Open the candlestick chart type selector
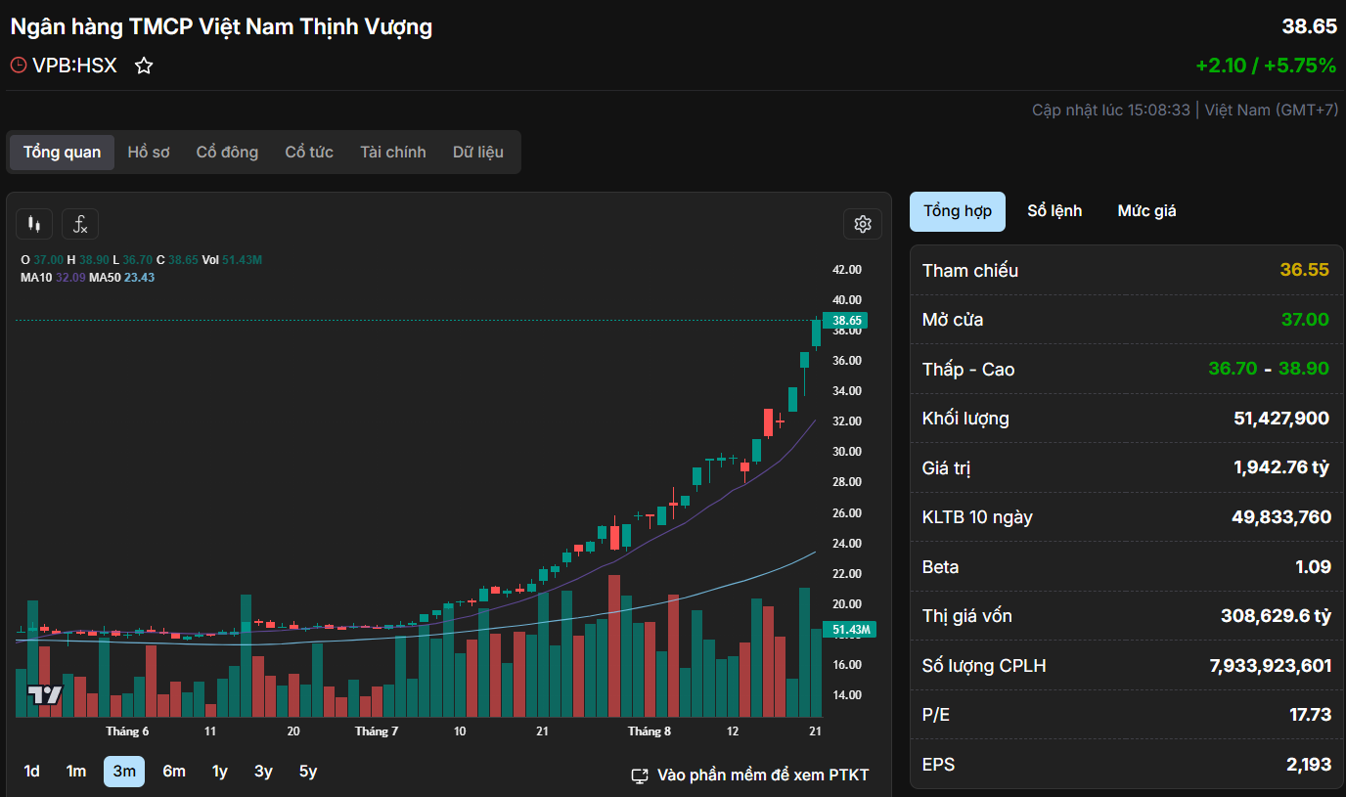The width and height of the screenshot is (1346, 797). click(34, 224)
